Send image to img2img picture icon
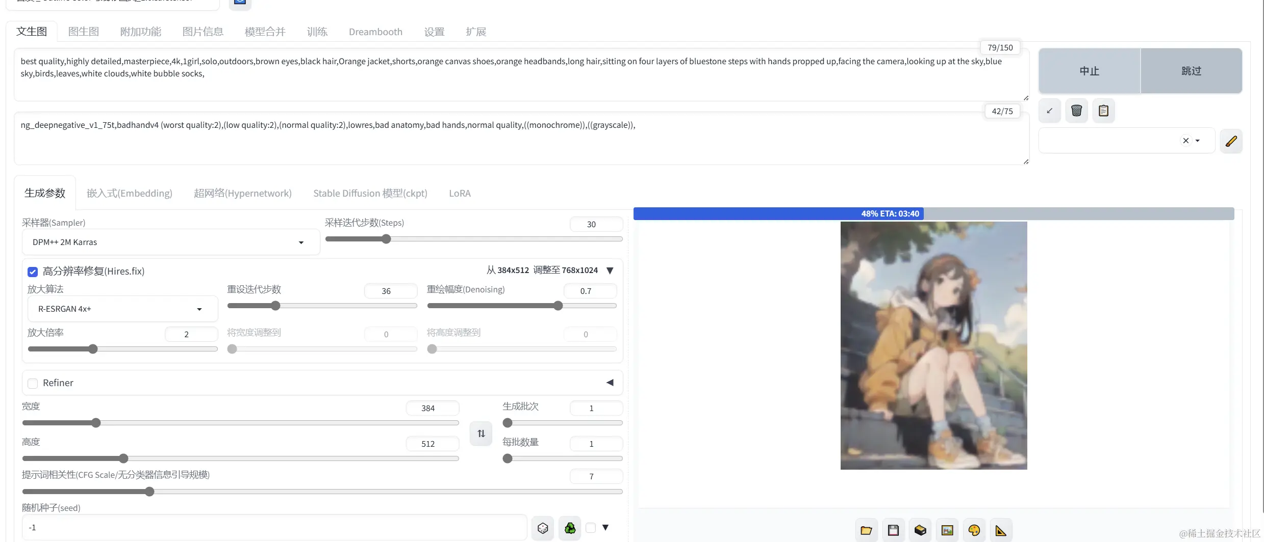The height and width of the screenshot is (542, 1264). (x=947, y=530)
